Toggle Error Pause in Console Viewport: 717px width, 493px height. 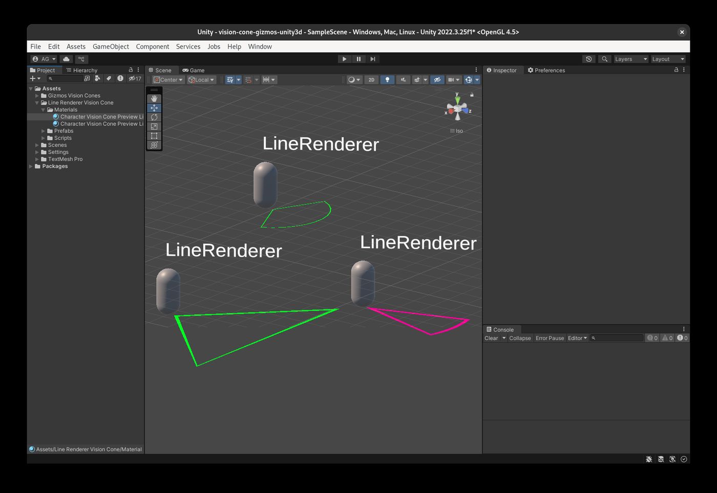tap(550, 338)
